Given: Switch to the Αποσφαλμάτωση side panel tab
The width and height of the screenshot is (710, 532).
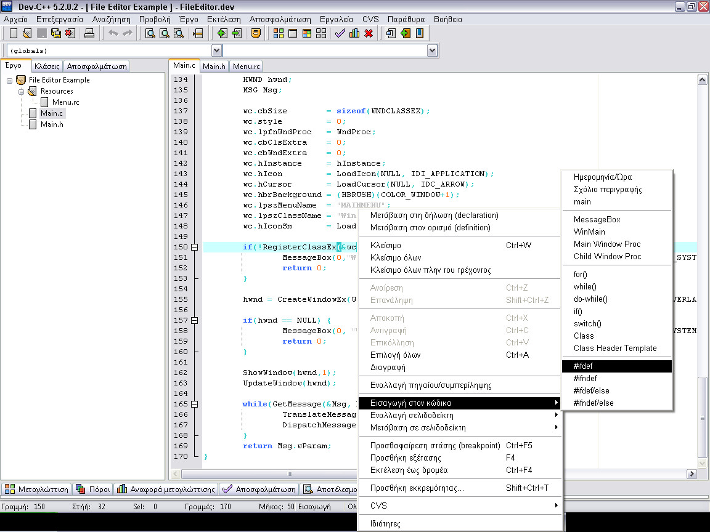Looking at the screenshot, I should [x=96, y=66].
